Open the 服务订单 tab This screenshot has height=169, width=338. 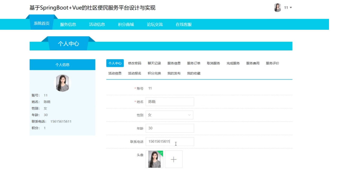(x=194, y=63)
